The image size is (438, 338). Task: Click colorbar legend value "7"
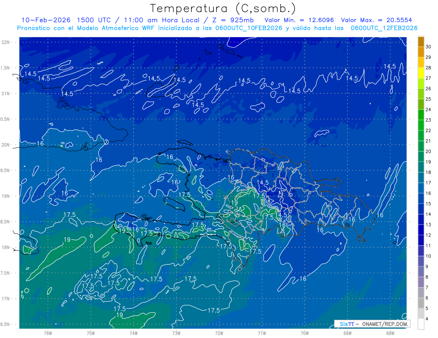[427, 288]
